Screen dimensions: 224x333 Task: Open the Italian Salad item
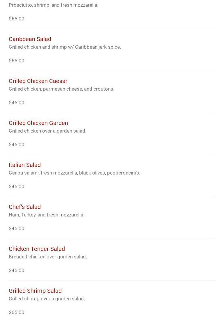pos(25,165)
